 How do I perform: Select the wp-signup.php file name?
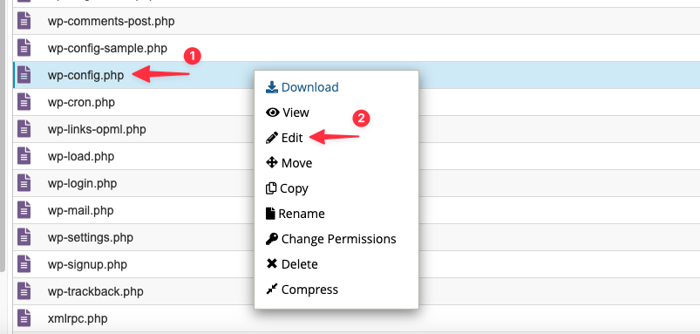(x=87, y=264)
